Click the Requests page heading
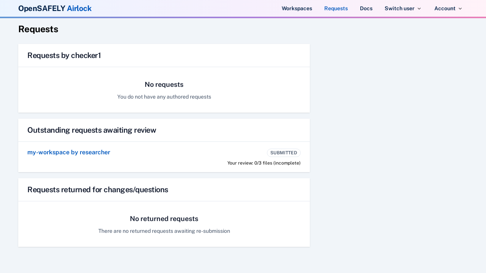This screenshot has width=486, height=273. pos(38,29)
